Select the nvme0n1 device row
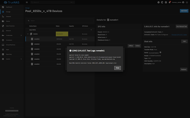 tap(60, 39)
